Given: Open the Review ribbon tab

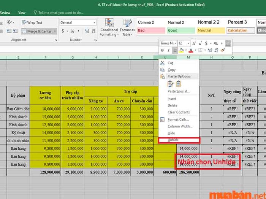Looking at the screenshot, I should (5, 13).
